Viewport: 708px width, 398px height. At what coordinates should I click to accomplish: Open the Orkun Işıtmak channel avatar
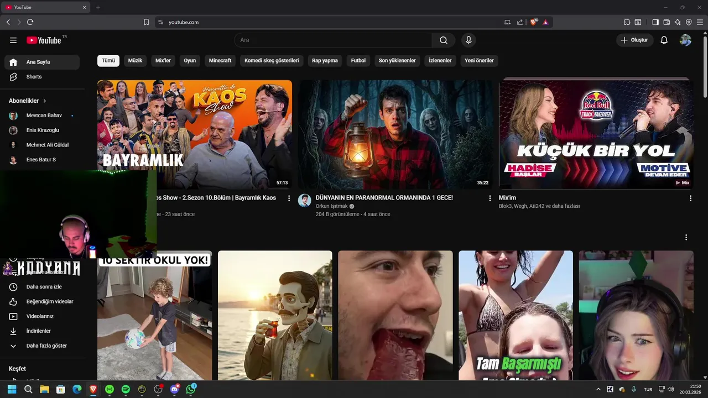(305, 200)
